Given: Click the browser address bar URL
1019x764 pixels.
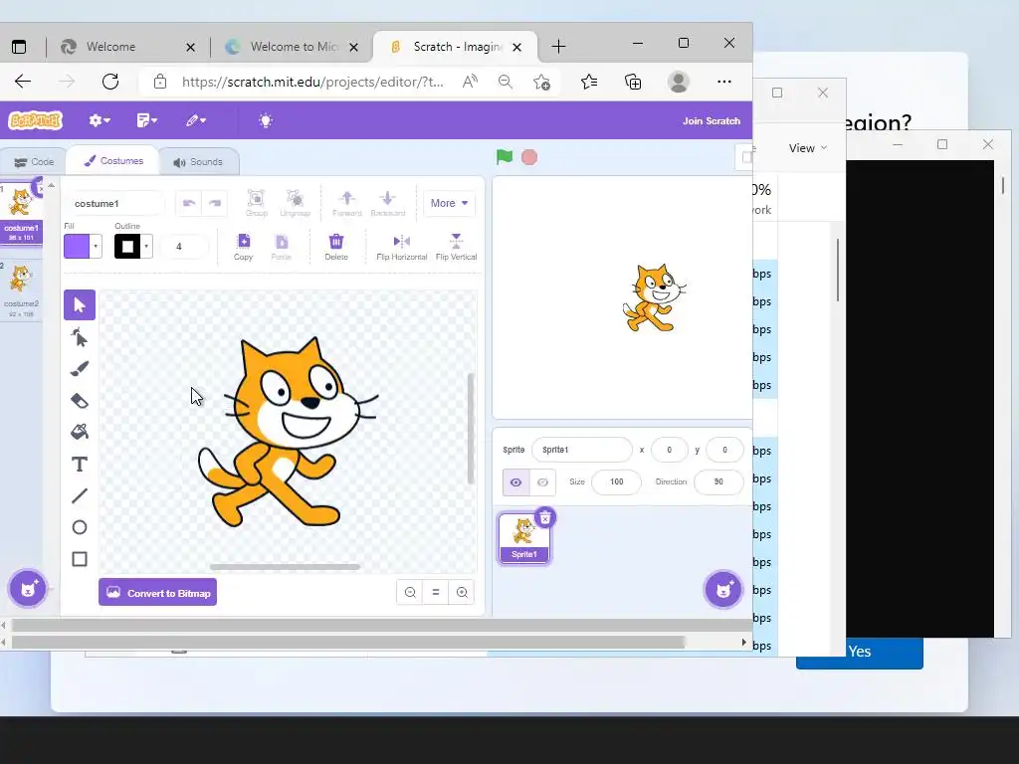Looking at the screenshot, I should coord(312,82).
